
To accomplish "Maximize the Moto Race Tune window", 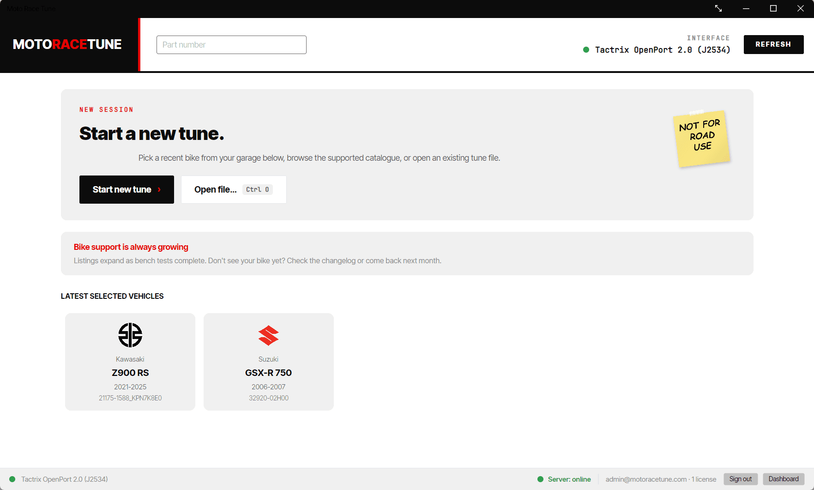I will tap(773, 9).
